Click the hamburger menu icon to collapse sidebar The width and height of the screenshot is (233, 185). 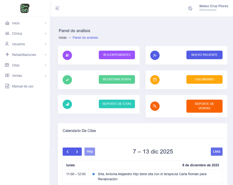[57, 8]
